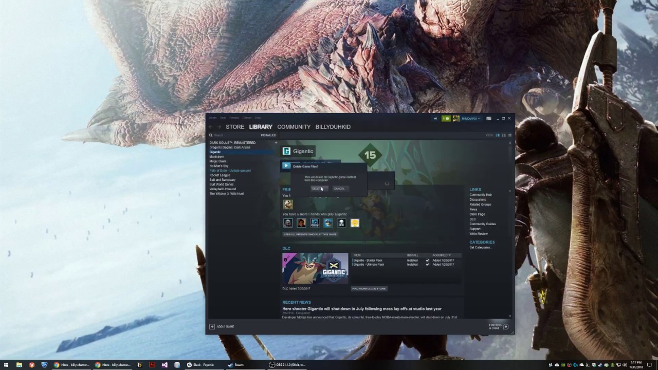658x370 pixels.
Task: Open the OBS taskbar item
Action: 288,365
